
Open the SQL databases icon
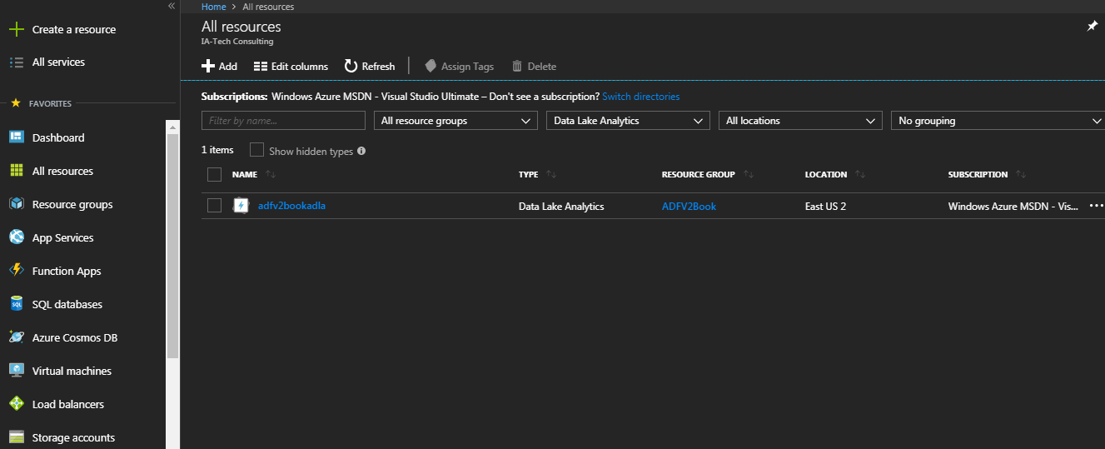16,304
